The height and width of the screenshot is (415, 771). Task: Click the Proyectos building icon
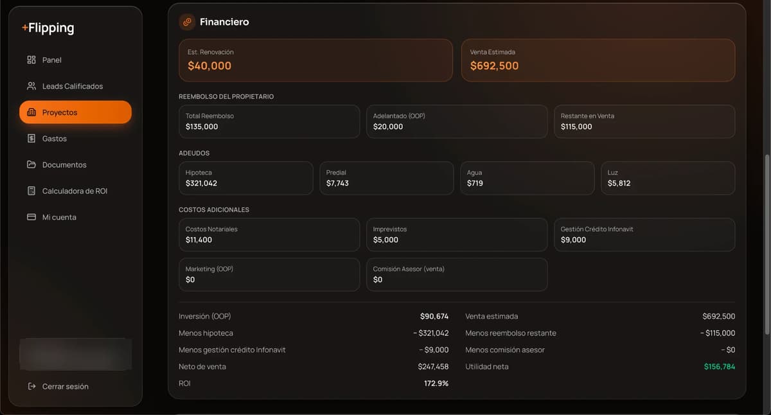tap(31, 112)
